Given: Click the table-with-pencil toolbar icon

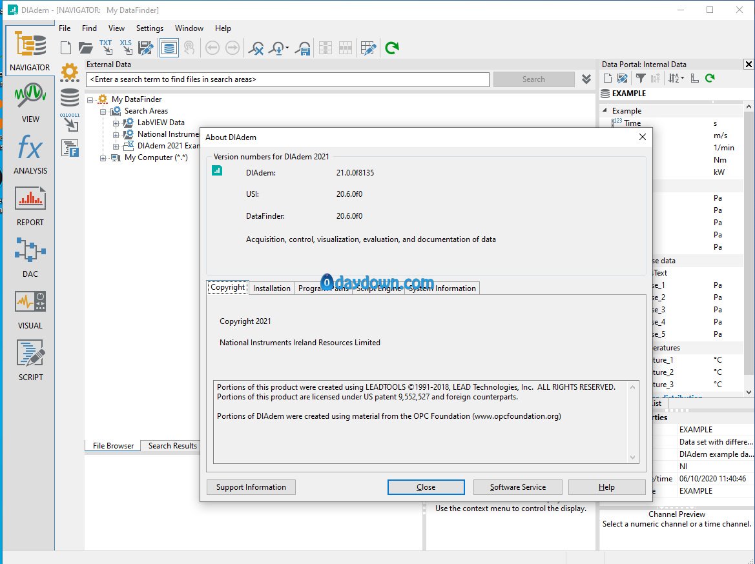Looking at the screenshot, I should click(368, 48).
